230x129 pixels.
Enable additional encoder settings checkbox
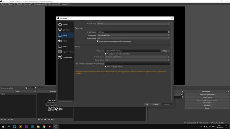[x=97, y=41]
